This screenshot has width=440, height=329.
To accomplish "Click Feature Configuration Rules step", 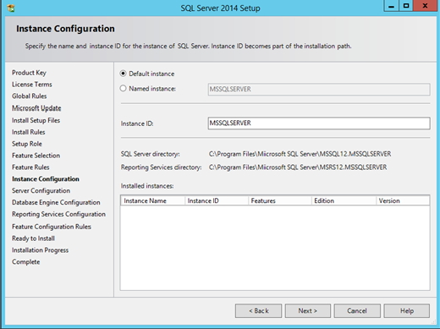I will coord(52,227).
